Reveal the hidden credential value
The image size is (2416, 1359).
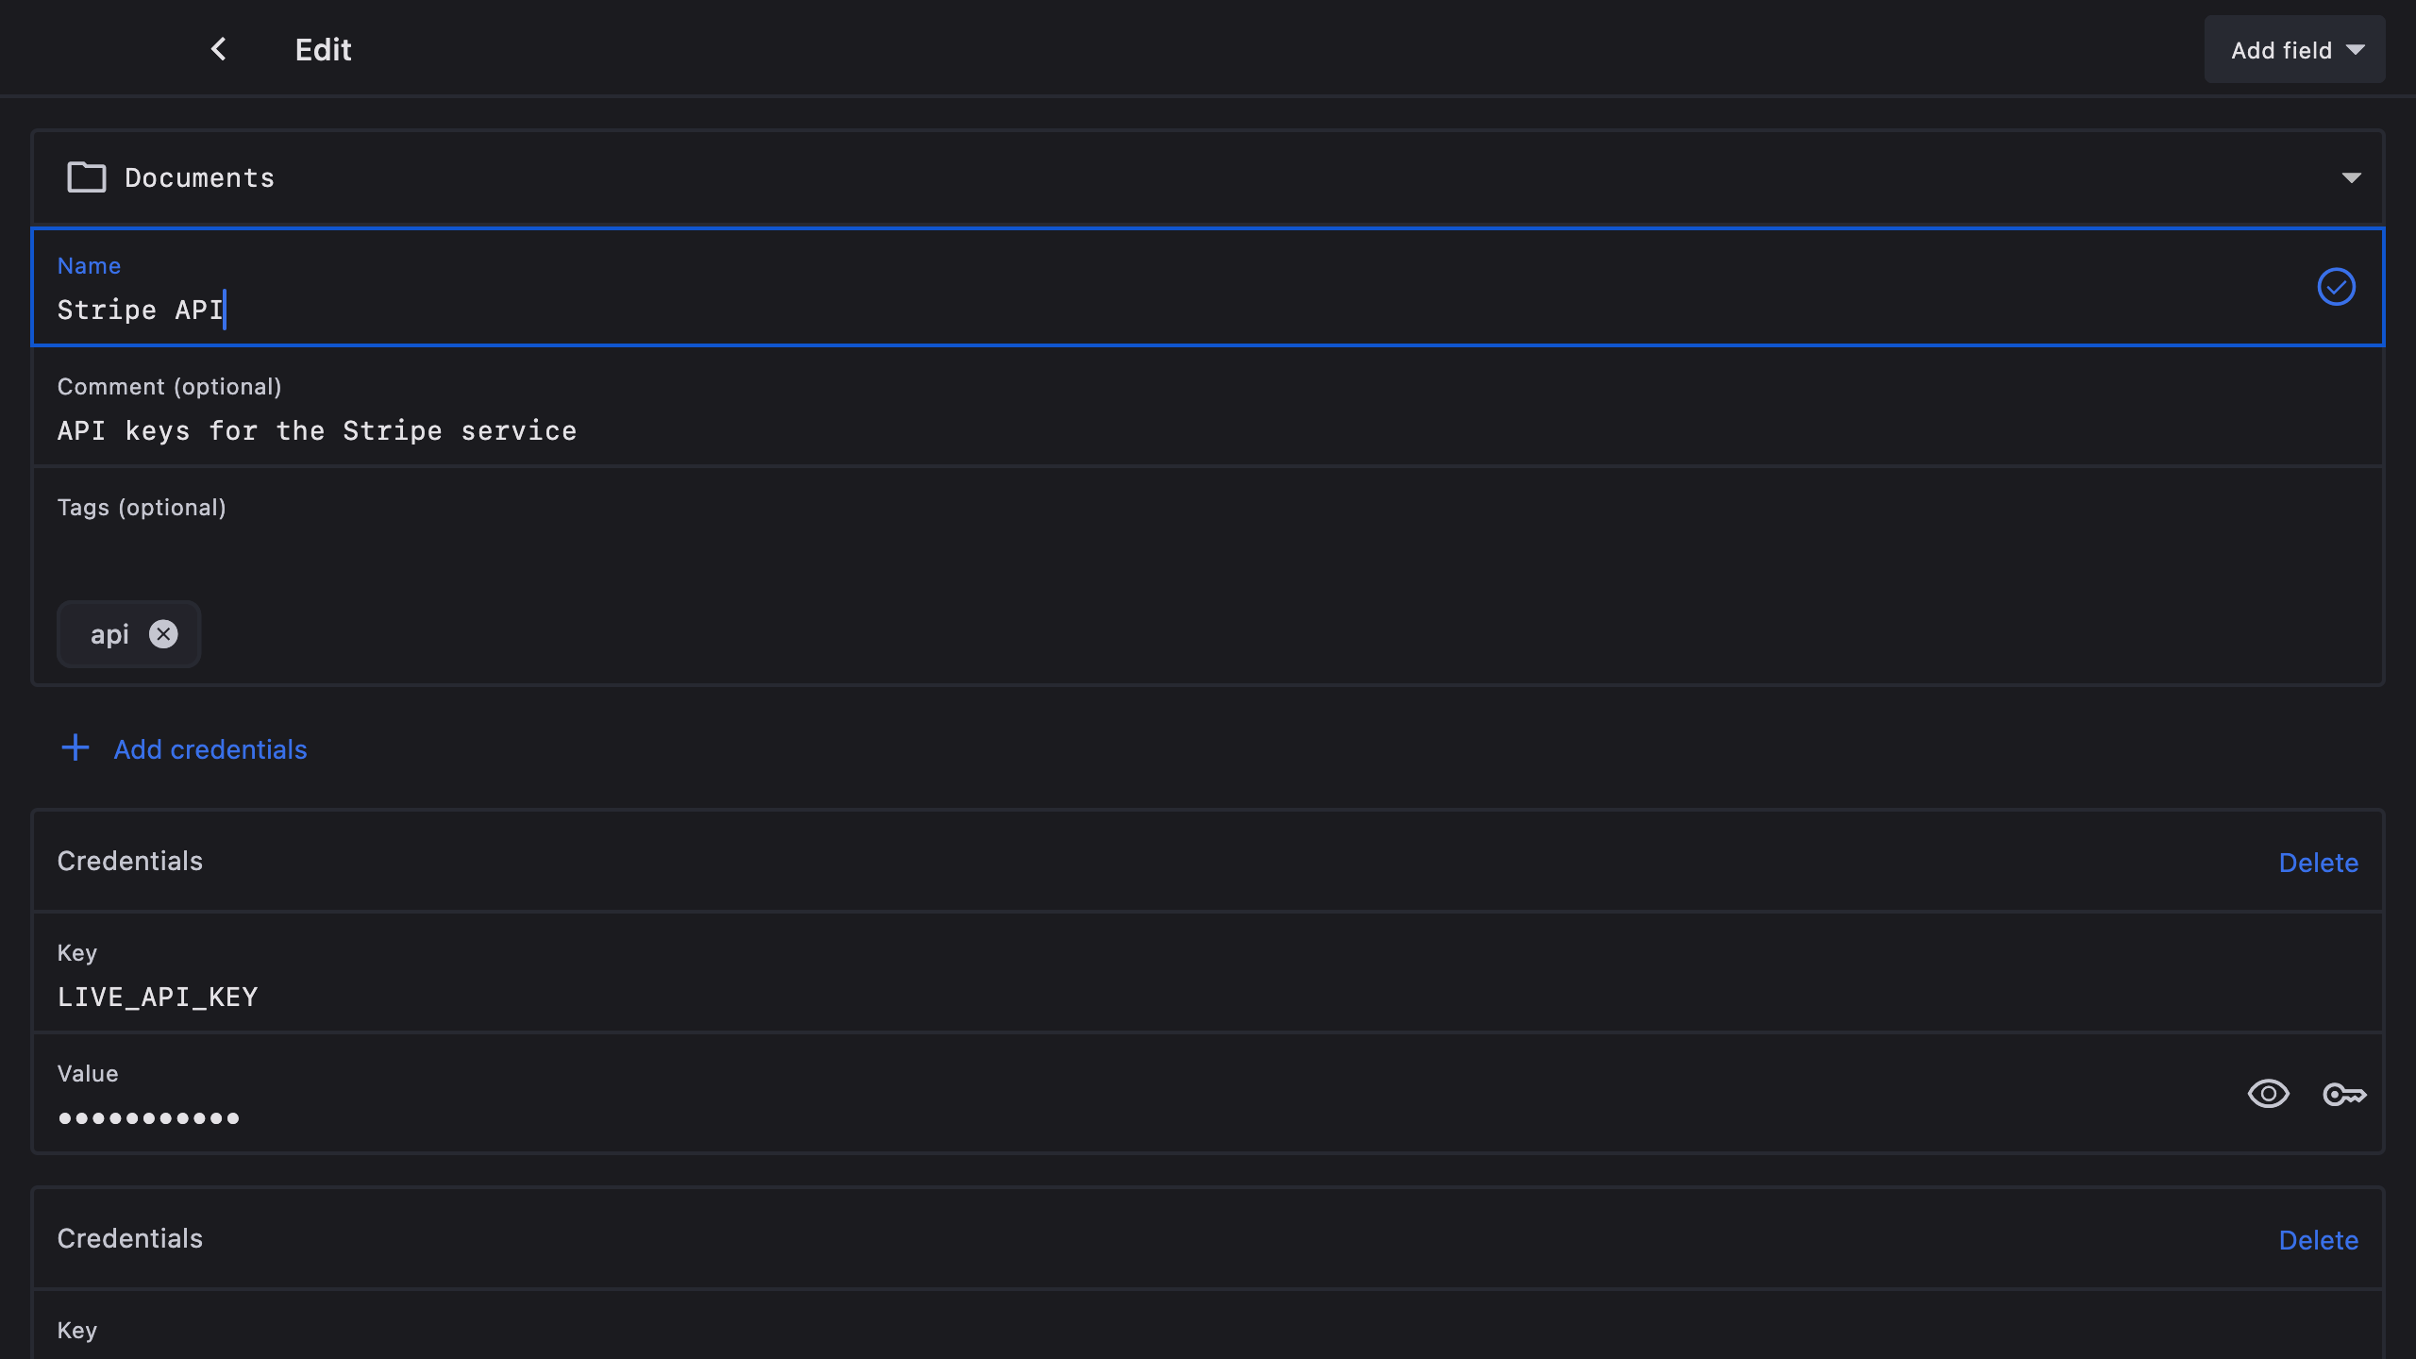pos(2268,1094)
